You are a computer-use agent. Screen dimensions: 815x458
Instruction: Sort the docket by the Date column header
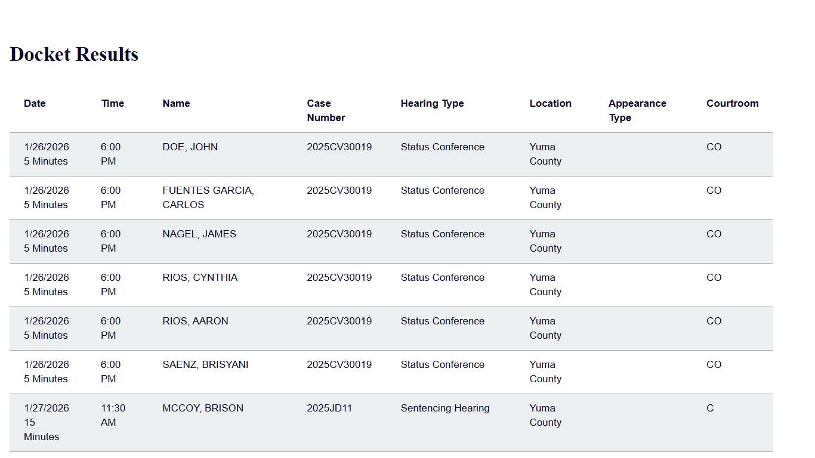coord(35,103)
